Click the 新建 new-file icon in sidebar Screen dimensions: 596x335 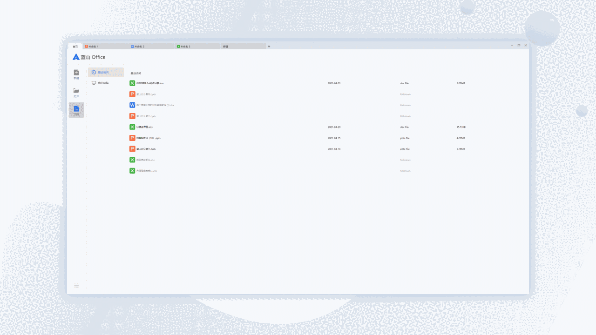[76, 72]
